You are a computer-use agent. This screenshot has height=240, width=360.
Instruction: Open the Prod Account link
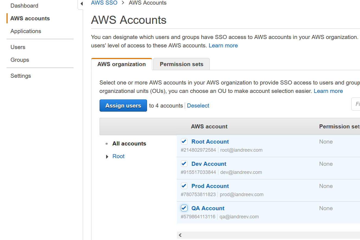coord(210,186)
